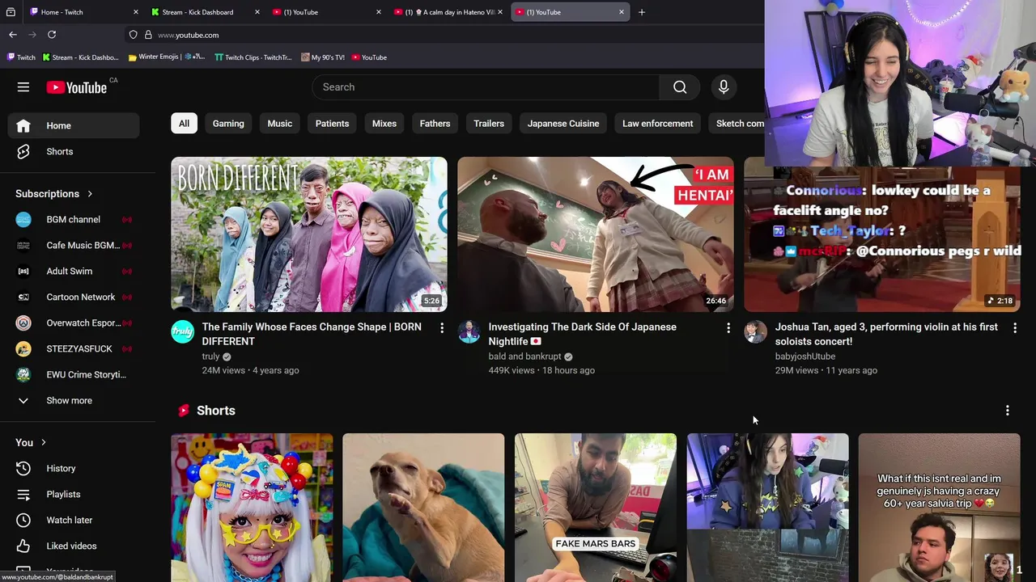1036x582 pixels.
Task: Open Twitch bookmark
Action: coord(21,57)
